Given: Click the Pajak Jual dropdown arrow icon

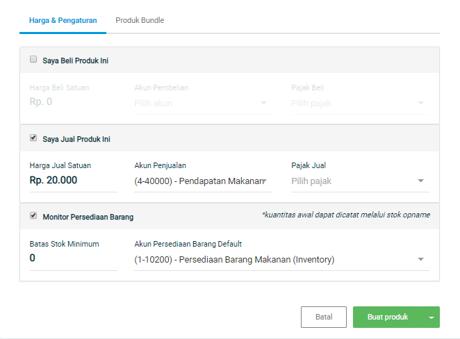Looking at the screenshot, I should 420,181.
